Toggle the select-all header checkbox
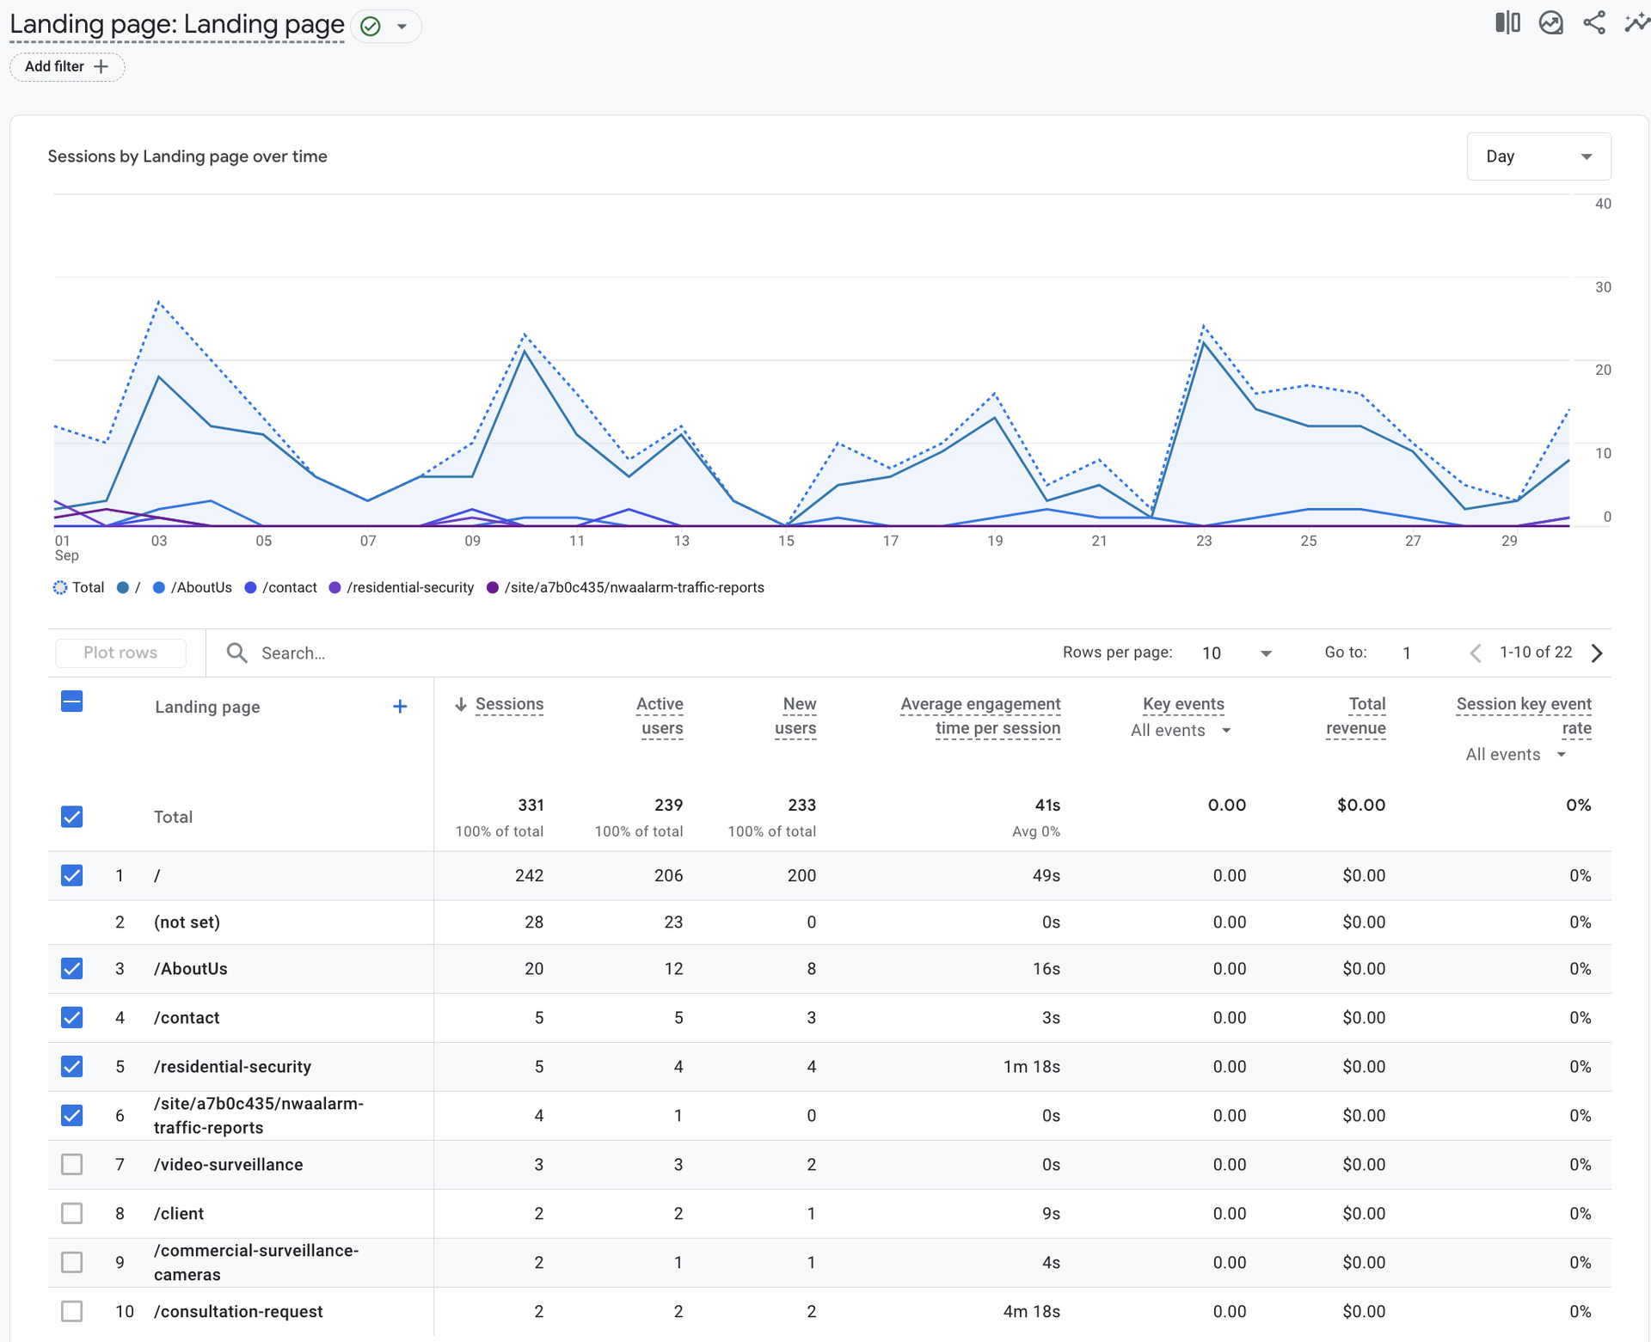The width and height of the screenshot is (1651, 1342). [72, 702]
